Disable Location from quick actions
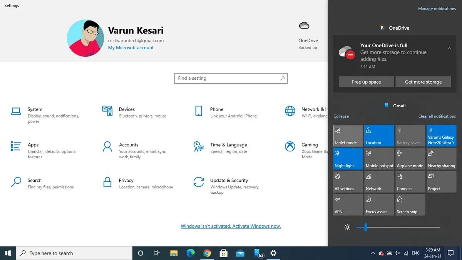The image size is (462, 260). coord(379,135)
